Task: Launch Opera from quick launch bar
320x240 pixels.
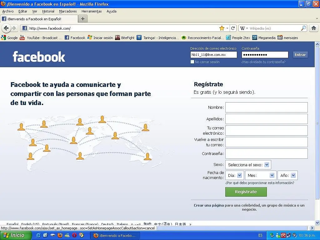Action: tap(74, 235)
